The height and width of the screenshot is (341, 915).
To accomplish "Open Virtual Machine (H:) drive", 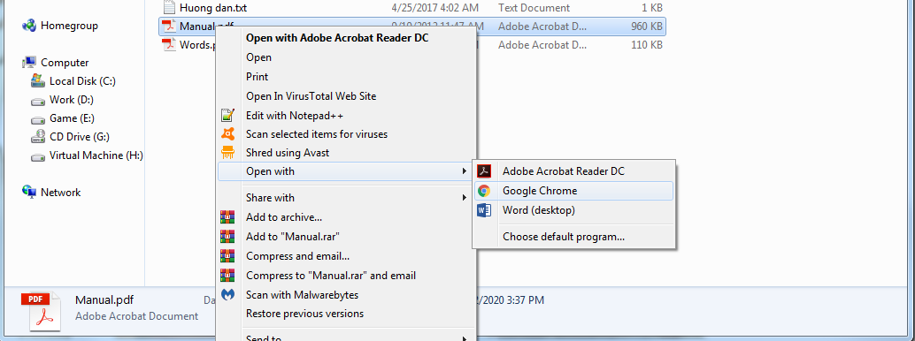I will (x=96, y=155).
